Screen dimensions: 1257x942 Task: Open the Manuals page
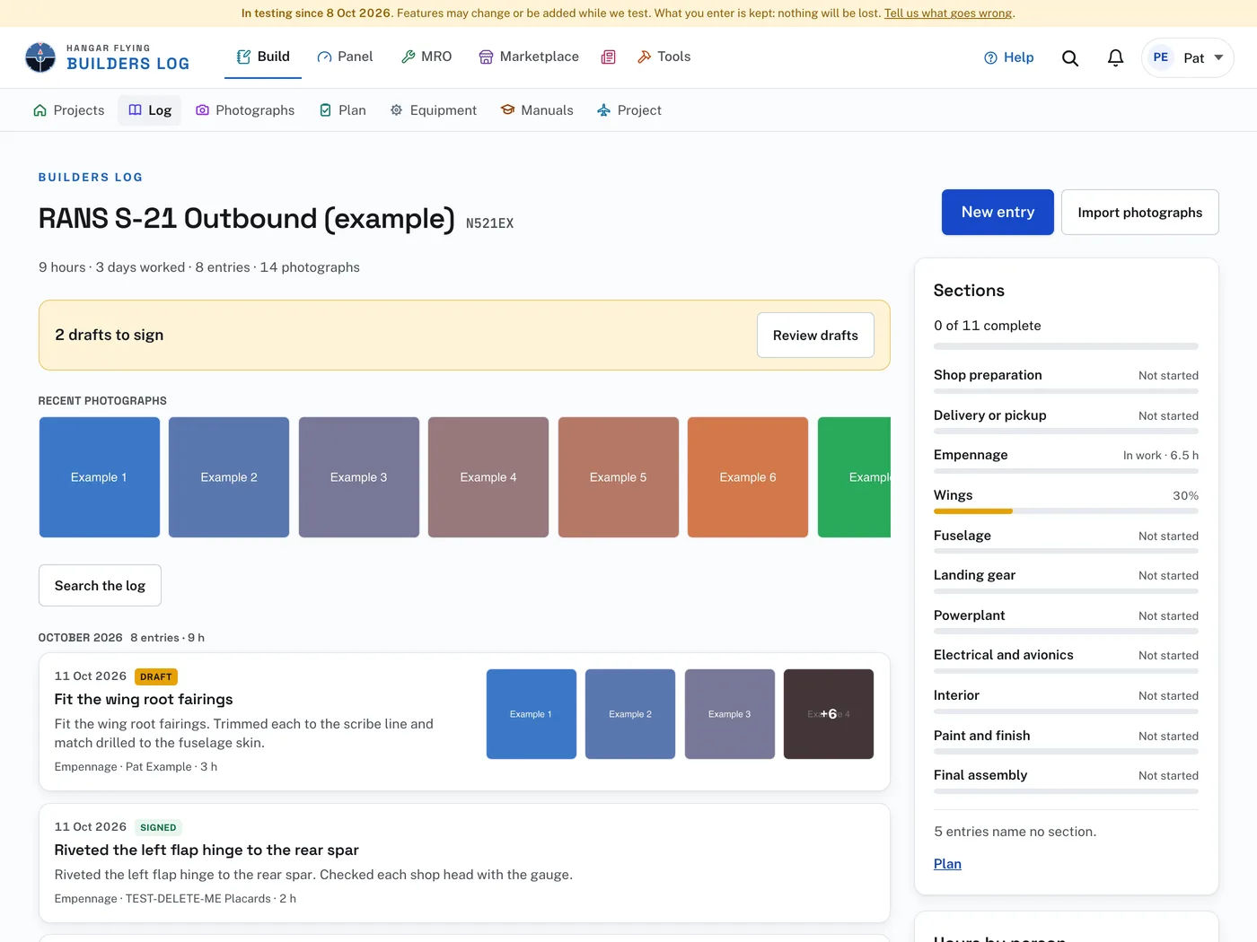click(x=537, y=110)
